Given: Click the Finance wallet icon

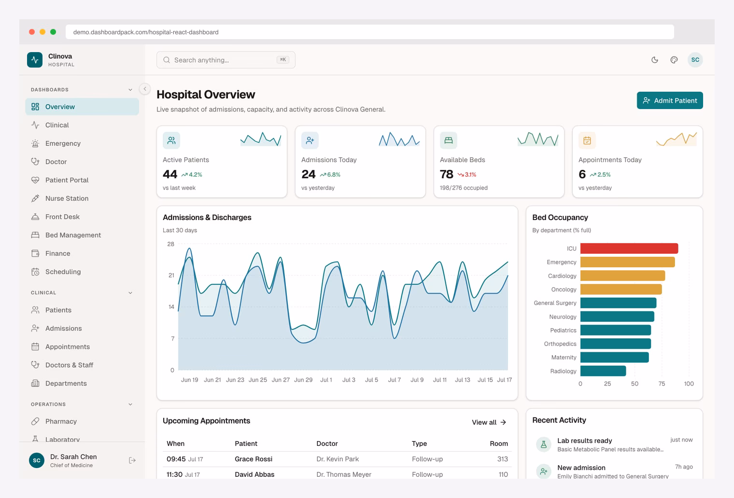Looking at the screenshot, I should click(35, 253).
